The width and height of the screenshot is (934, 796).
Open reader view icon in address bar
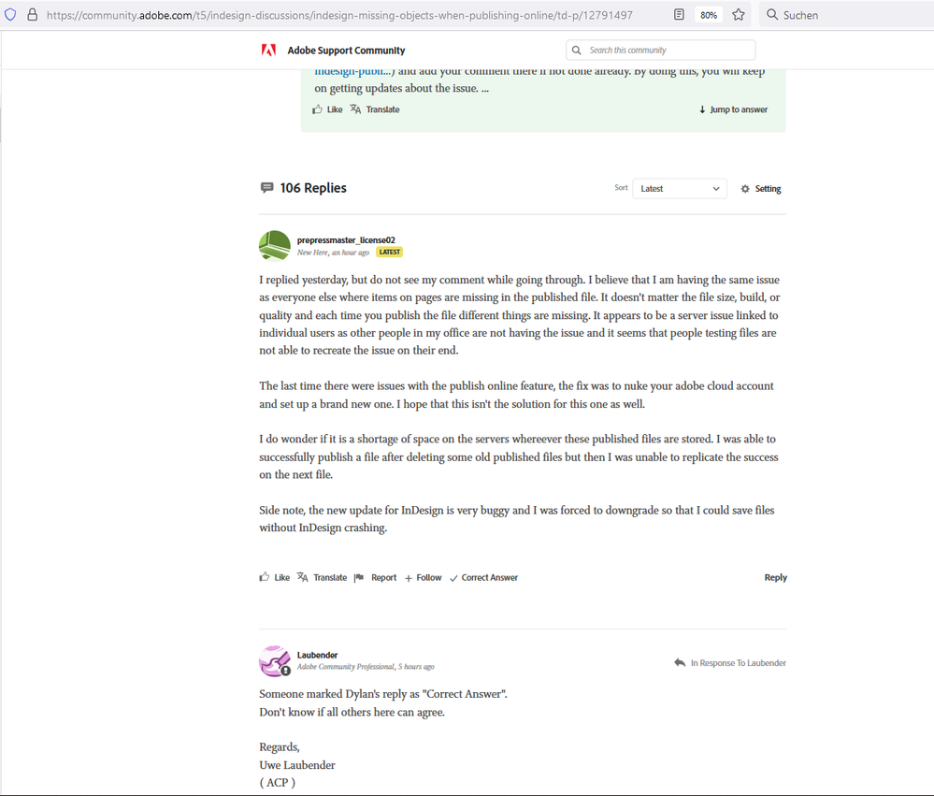coord(679,15)
